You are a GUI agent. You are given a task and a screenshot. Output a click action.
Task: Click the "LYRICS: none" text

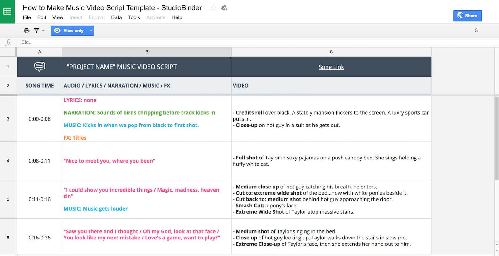coord(80,100)
